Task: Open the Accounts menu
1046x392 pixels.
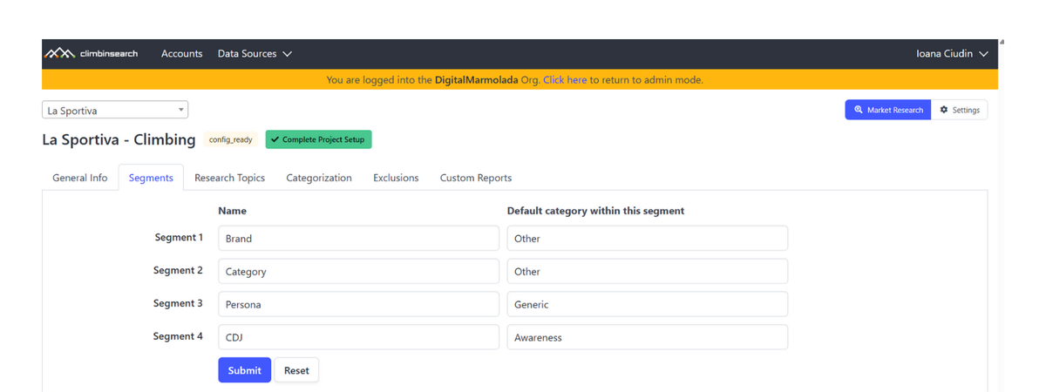Action: [181, 54]
